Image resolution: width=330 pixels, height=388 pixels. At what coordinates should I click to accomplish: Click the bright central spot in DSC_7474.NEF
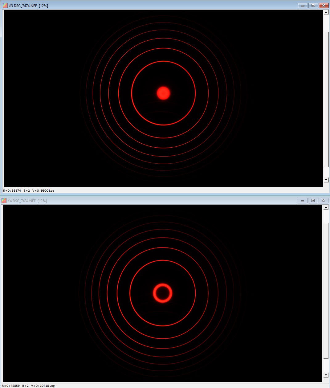pyautogui.click(x=163, y=93)
